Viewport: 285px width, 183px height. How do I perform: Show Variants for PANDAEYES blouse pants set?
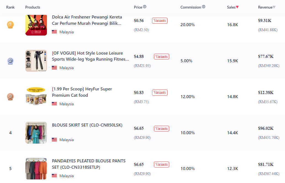(x=161, y=164)
